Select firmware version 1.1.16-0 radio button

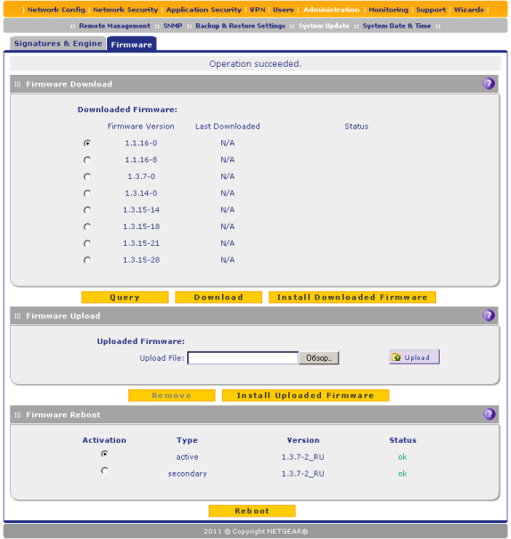point(87,143)
